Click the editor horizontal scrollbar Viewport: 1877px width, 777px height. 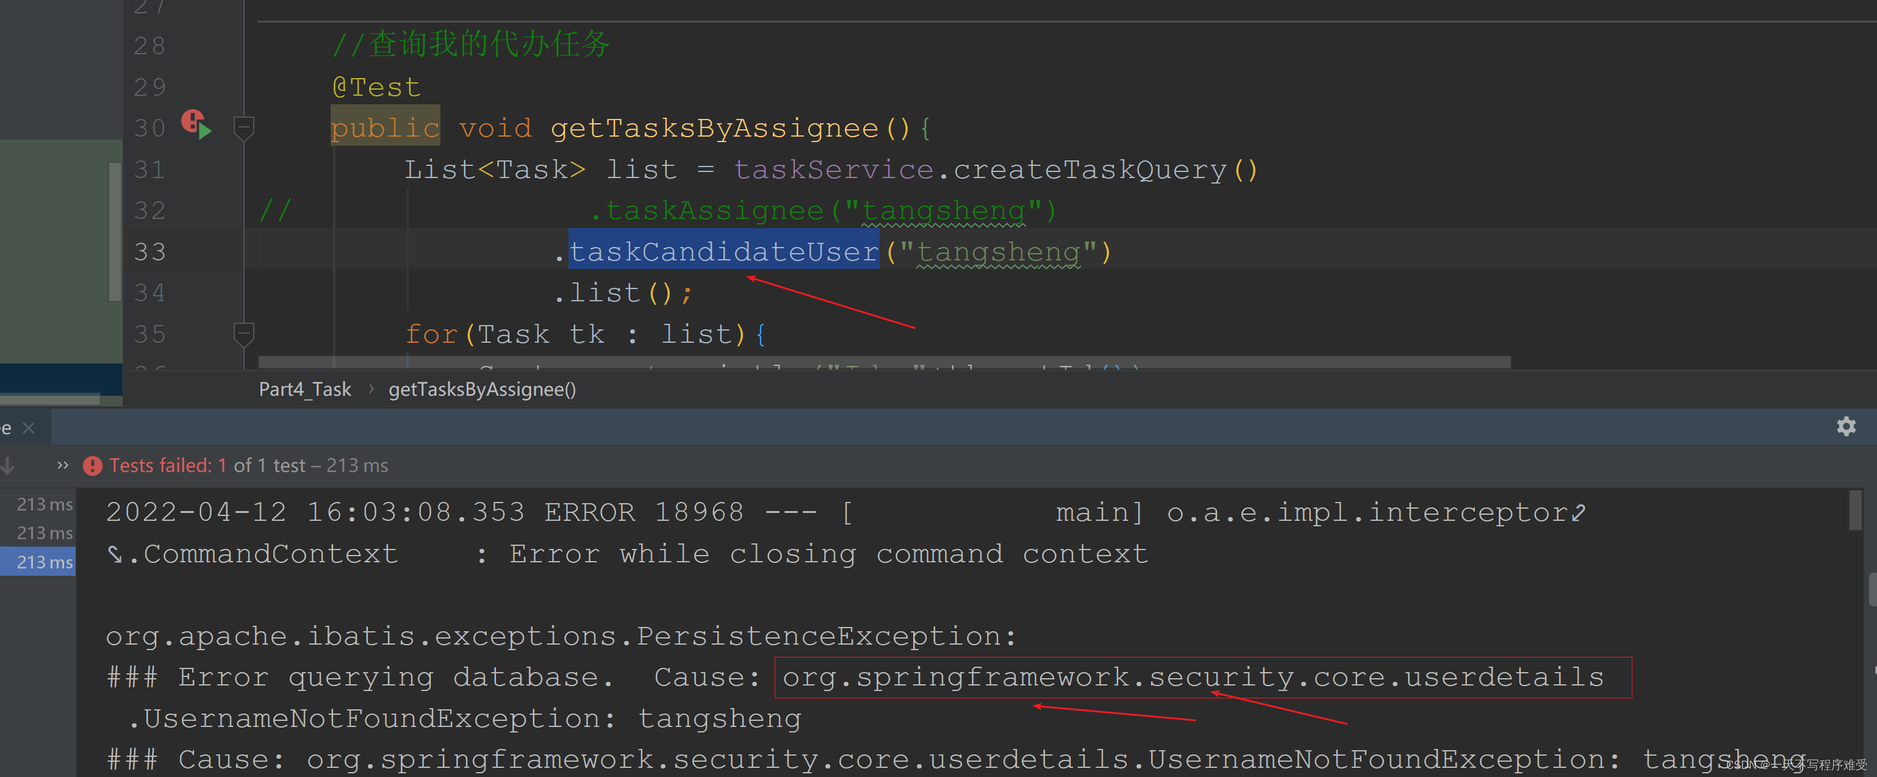[883, 362]
